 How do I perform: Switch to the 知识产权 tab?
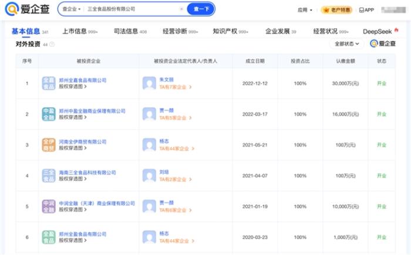230,32
